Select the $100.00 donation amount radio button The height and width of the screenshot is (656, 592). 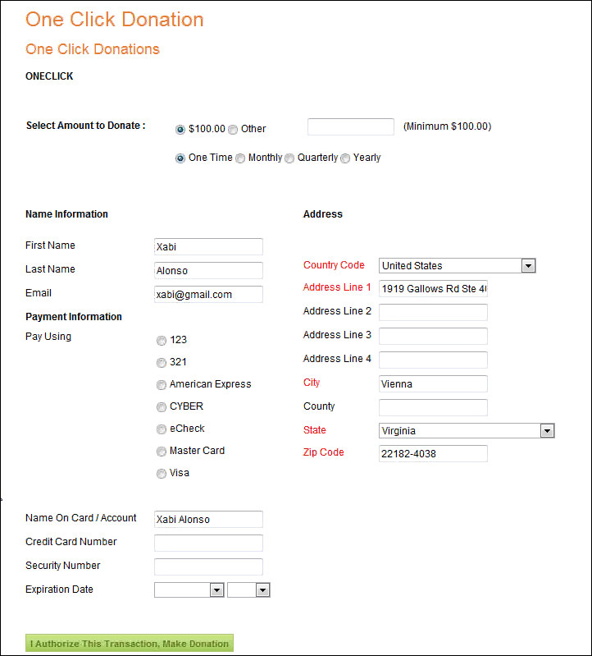click(x=180, y=129)
